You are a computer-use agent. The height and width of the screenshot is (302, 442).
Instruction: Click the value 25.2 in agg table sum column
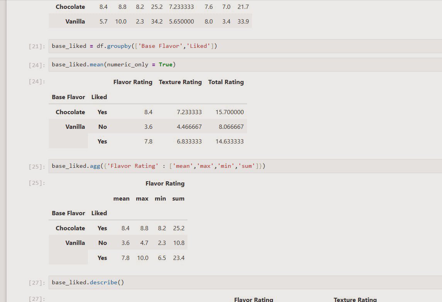(179, 228)
